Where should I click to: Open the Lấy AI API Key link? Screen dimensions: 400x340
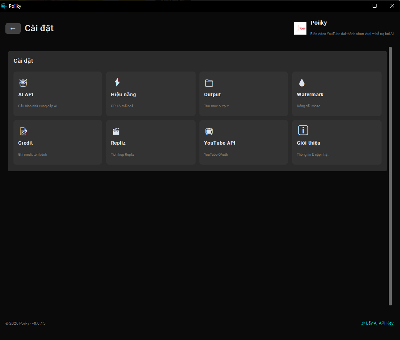(x=377, y=323)
